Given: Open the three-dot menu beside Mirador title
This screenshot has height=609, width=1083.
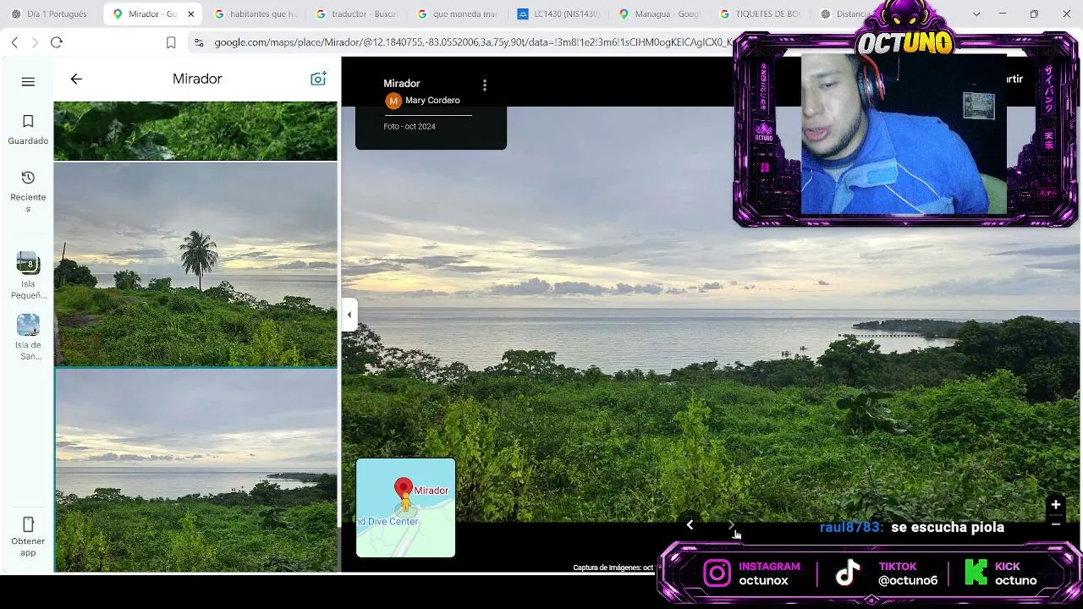Looking at the screenshot, I should pos(485,85).
